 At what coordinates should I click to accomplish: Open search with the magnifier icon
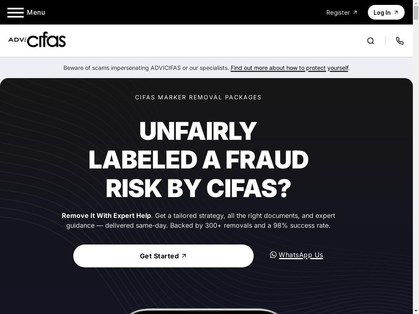coord(371,41)
